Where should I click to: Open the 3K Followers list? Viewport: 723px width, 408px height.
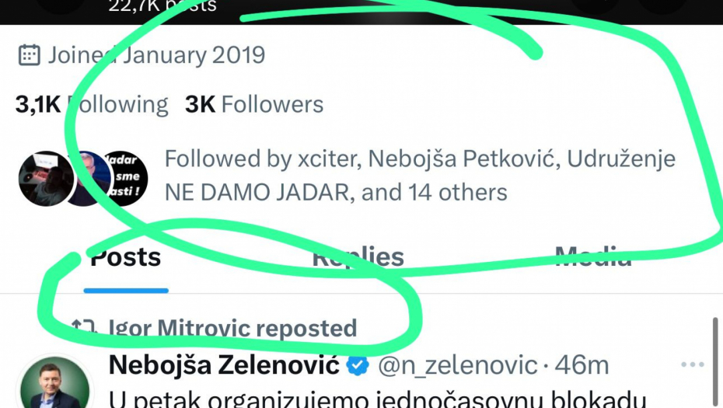pos(254,104)
